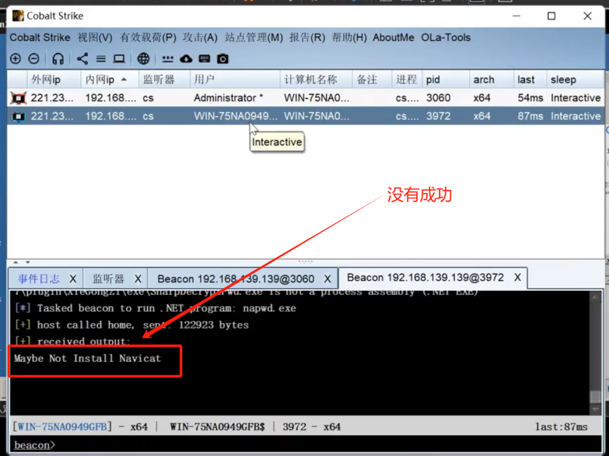Screen dimensions: 609x456
Task: Click the 'host called home' output line
Action: point(131,325)
